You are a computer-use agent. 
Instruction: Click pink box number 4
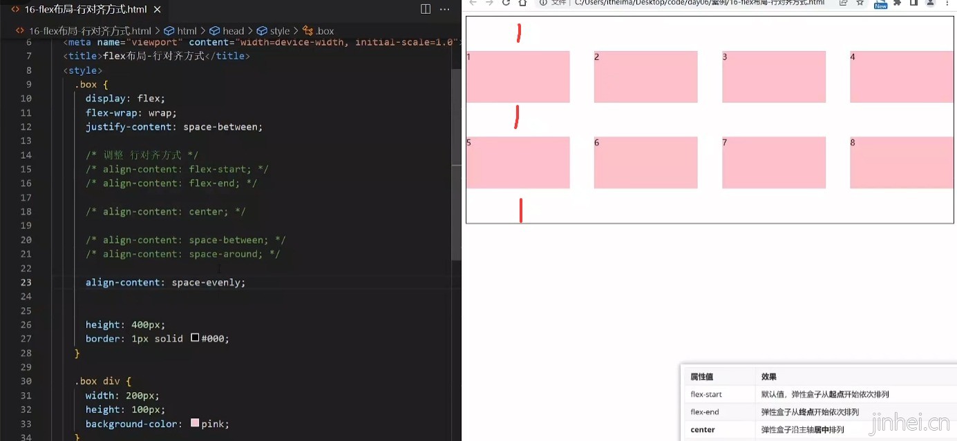pyautogui.click(x=902, y=77)
